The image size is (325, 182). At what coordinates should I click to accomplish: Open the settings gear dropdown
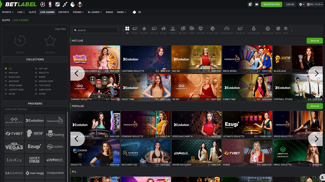point(302,4)
